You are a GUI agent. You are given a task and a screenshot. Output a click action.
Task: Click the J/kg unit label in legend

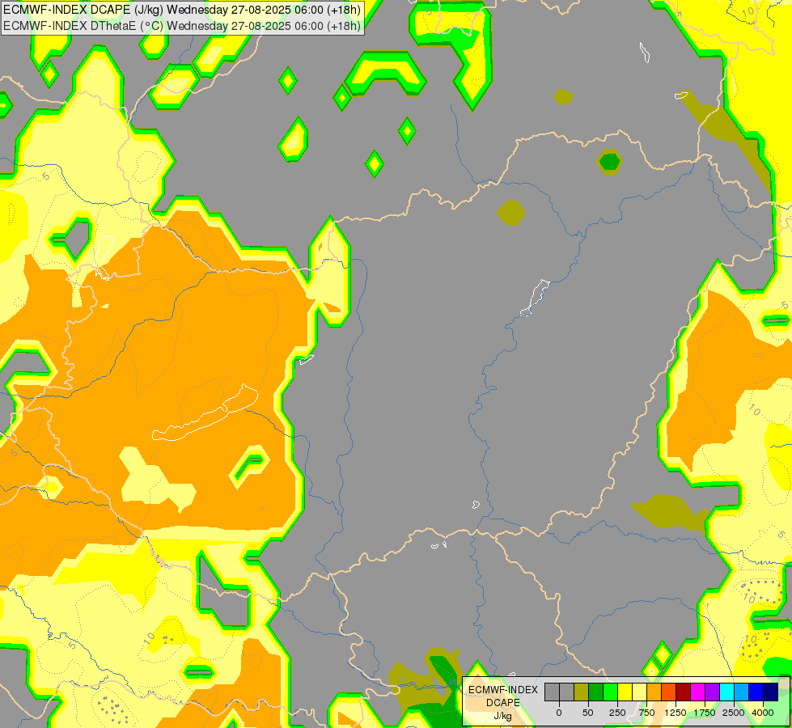503,716
